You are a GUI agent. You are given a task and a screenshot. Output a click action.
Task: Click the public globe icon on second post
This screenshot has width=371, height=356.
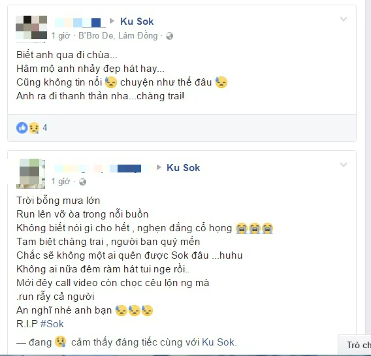[x=82, y=182]
